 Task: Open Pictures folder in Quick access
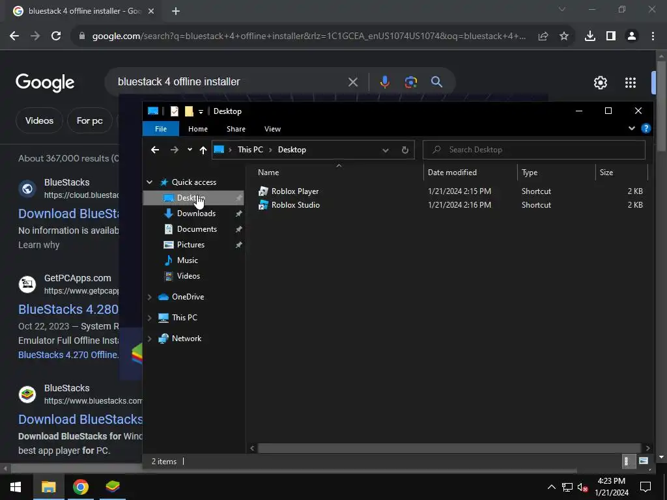(x=191, y=245)
